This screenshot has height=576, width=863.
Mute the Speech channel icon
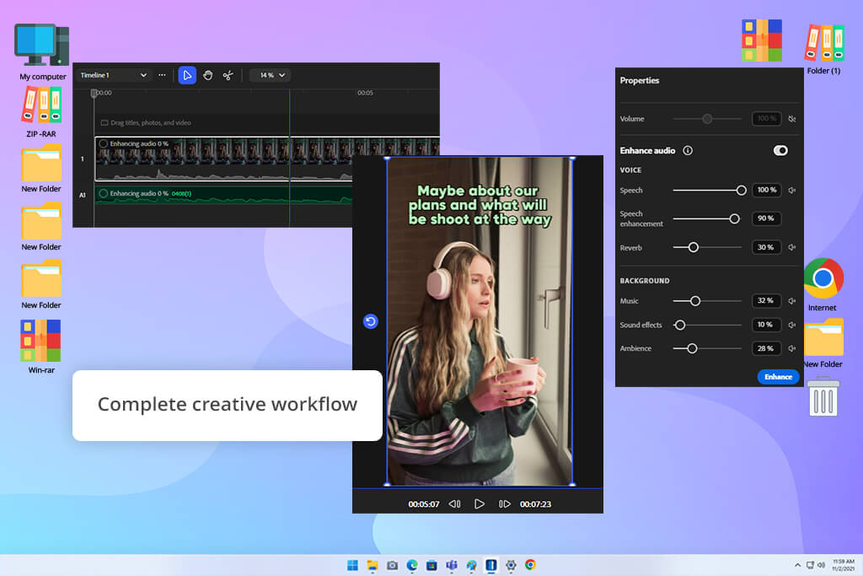[792, 190]
